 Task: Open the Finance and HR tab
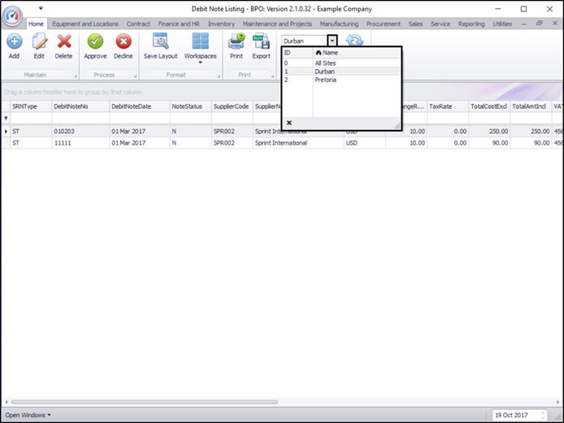(x=179, y=24)
